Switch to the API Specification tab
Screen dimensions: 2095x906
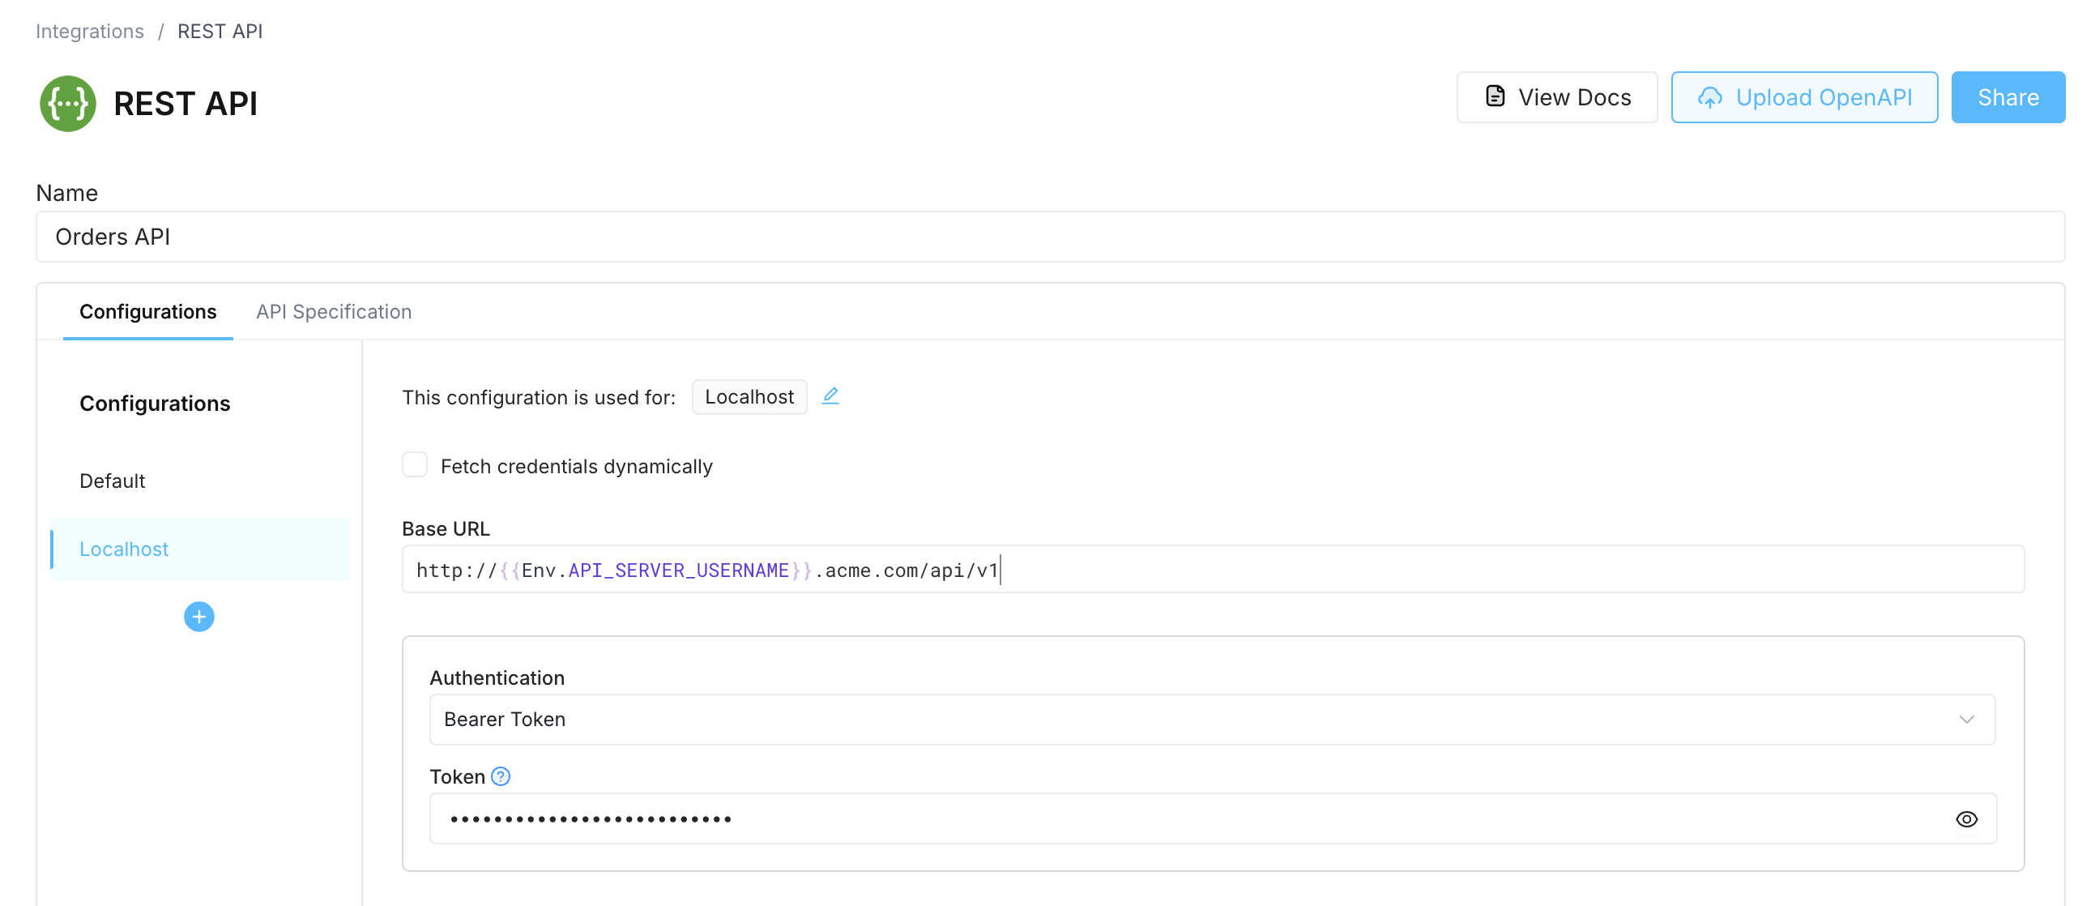pyautogui.click(x=334, y=311)
